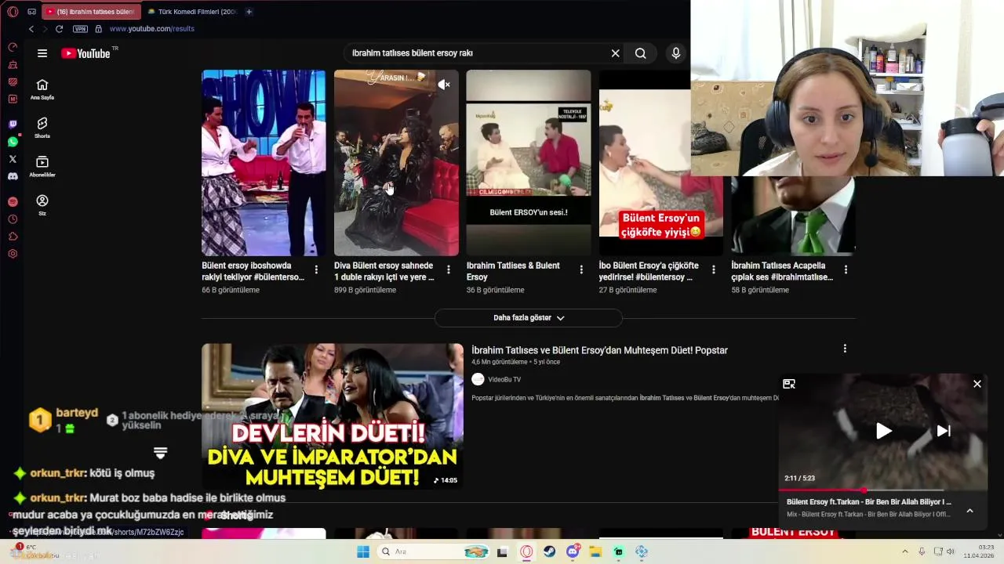Switch to the İbrahim Tatlıses Bülent YouTube tab
Image resolution: width=1004 pixels, height=564 pixels.
pos(89,12)
